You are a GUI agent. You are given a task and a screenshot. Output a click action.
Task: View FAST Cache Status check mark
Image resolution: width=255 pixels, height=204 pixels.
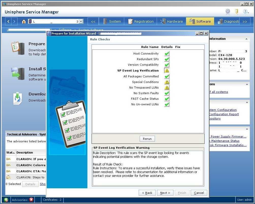point(167,99)
